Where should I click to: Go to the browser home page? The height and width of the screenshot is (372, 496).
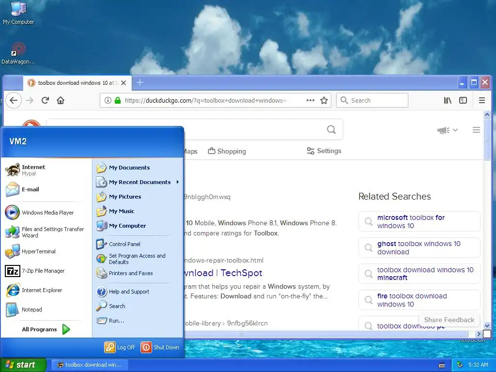(61, 100)
